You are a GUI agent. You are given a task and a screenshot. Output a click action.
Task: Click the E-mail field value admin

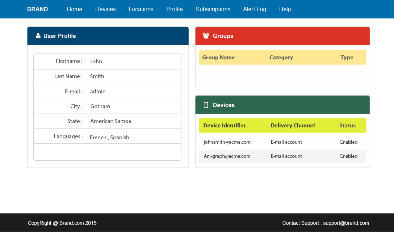coord(98,92)
